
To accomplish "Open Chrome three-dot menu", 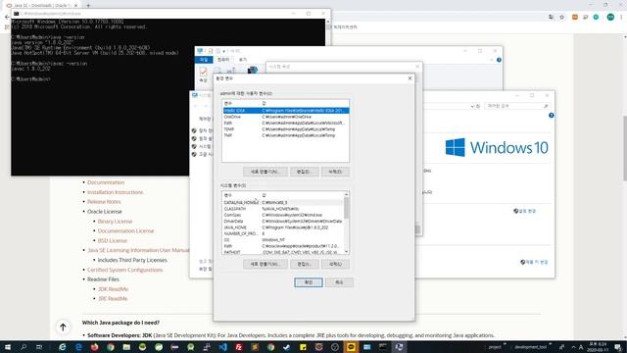I will tap(621, 17).
